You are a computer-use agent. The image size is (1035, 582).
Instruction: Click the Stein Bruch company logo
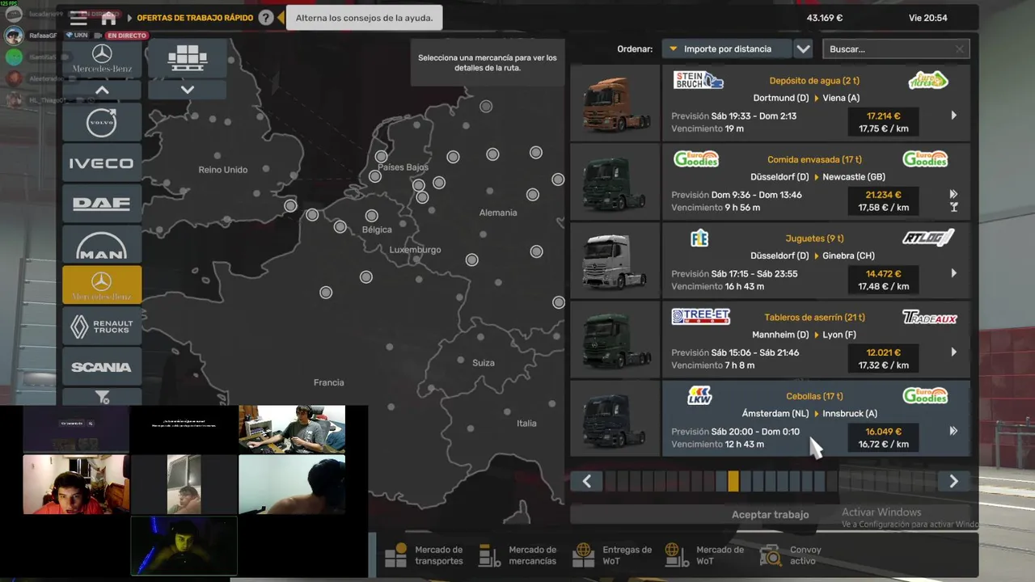pos(699,80)
